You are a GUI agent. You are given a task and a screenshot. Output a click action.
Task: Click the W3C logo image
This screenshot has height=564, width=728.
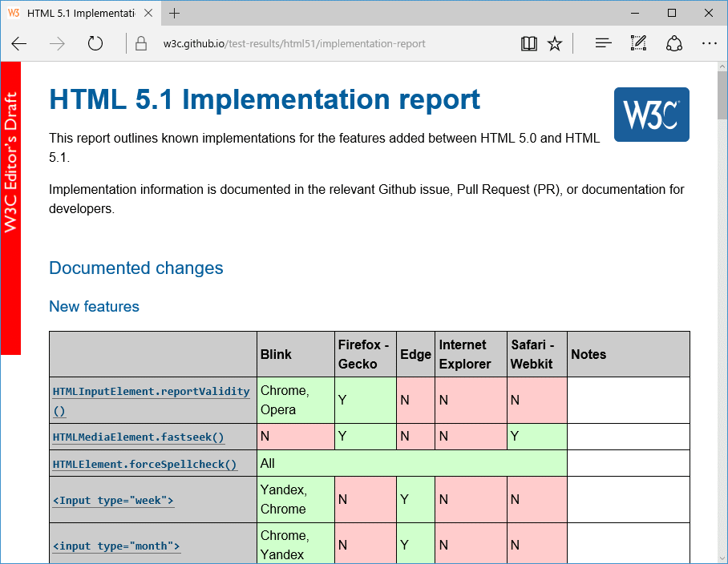651,114
